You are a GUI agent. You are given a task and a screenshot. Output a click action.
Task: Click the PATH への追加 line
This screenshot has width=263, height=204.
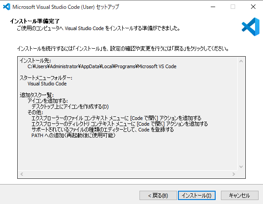pyautogui.click(x=73, y=135)
